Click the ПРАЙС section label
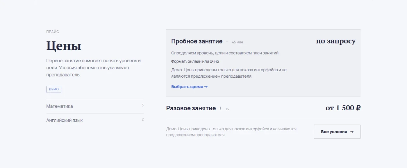This screenshot has height=168, width=407. pyautogui.click(x=53, y=32)
